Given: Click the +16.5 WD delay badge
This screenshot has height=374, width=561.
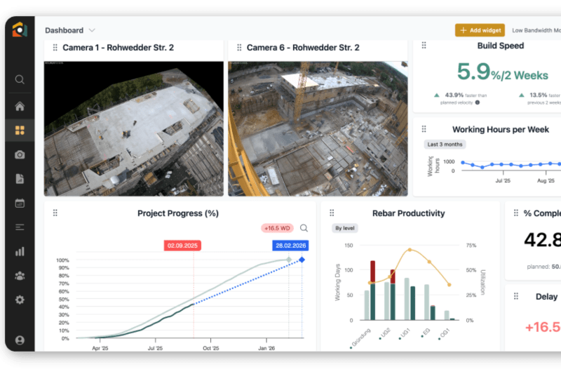Looking at the screenshot, I should tap(277, 228).
